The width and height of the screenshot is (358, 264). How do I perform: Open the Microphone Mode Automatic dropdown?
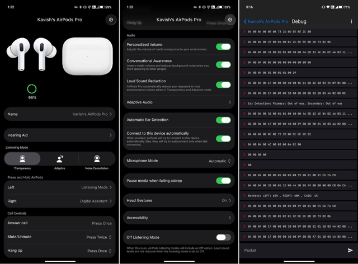(x=220, y=161)
